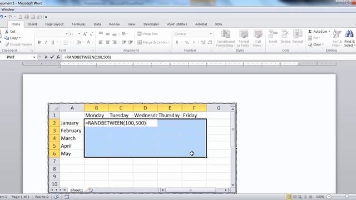Toggle Bold formatting
Screen dimensions: 356x200
(x=39, y=42)
